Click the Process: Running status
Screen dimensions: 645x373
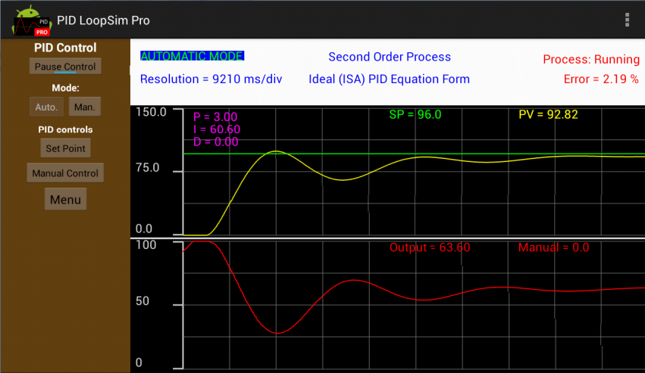click(x=591, y=60)
